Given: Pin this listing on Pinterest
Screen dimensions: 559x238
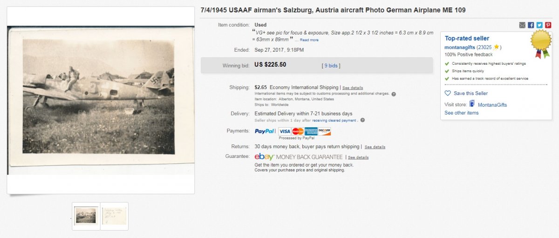Looking at the screenshot, I should 548,25.
